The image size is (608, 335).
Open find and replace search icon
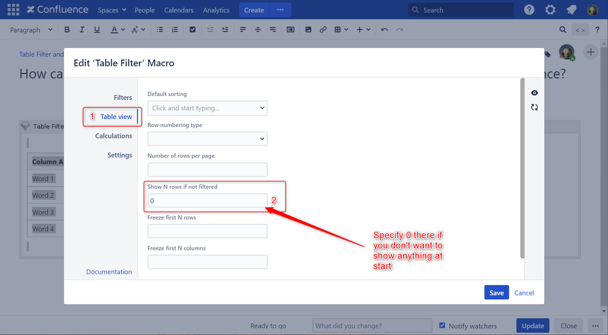point(562,30)
